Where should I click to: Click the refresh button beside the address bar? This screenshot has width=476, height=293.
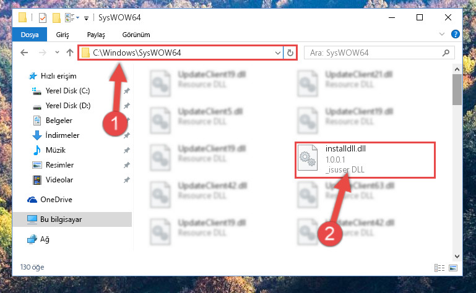pyautogui.click(x=290, y=53)
